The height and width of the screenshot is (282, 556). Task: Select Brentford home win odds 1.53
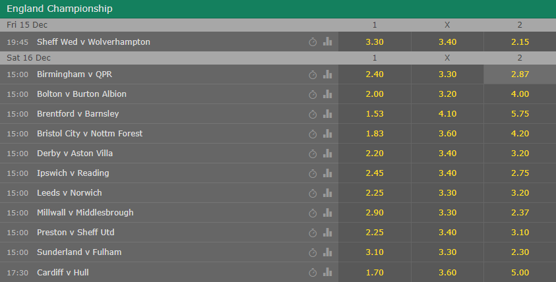click(x=375, y=114)
